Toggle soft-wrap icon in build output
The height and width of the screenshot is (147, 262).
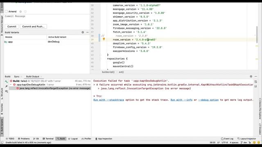(x=255, y=82)
